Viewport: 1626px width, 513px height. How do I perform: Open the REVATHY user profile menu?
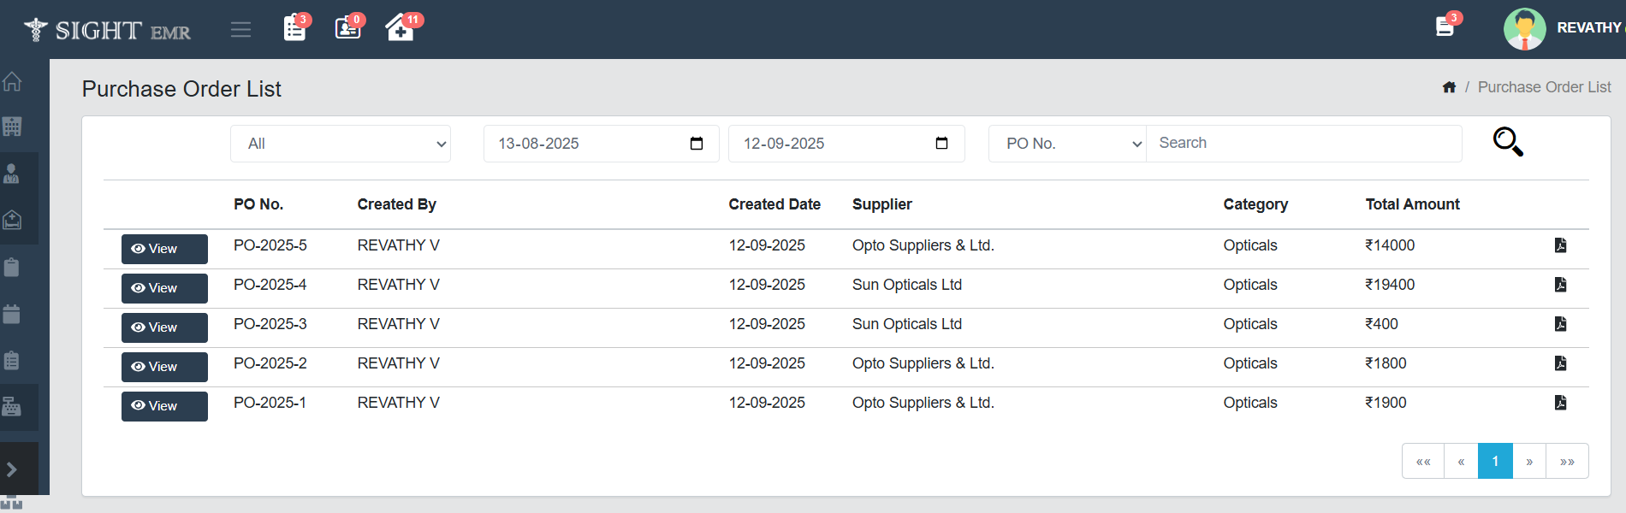pyautogui.click(x=1587, y=28)
